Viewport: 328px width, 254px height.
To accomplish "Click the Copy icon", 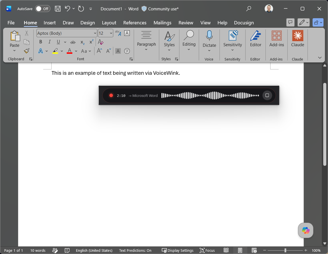I will 27,42.
